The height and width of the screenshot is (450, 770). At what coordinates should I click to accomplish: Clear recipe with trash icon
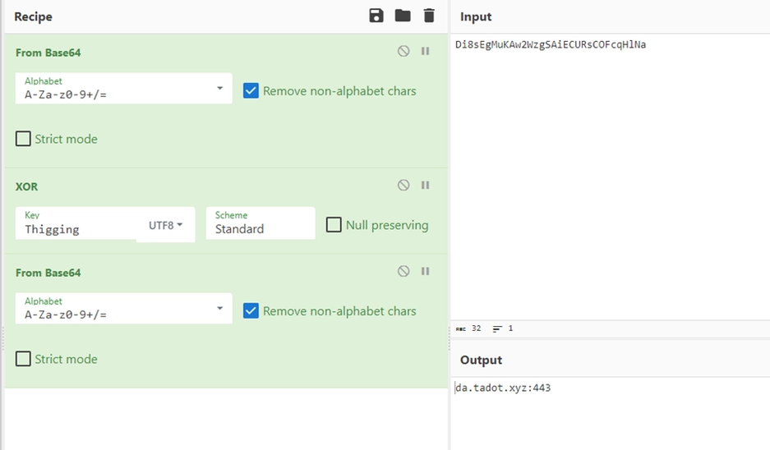[428, 16]
